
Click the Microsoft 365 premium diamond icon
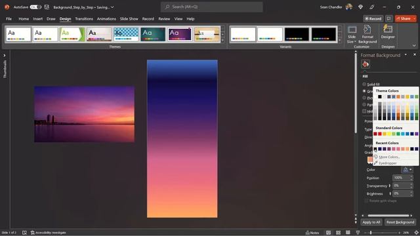point(360,7)
